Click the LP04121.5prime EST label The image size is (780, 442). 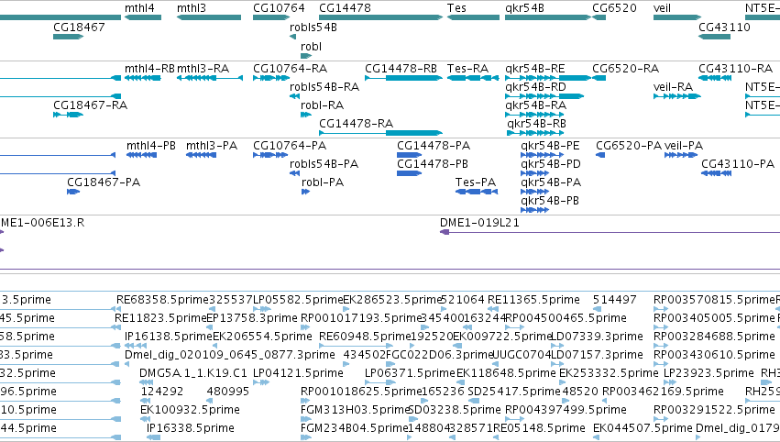click(298, 374)
